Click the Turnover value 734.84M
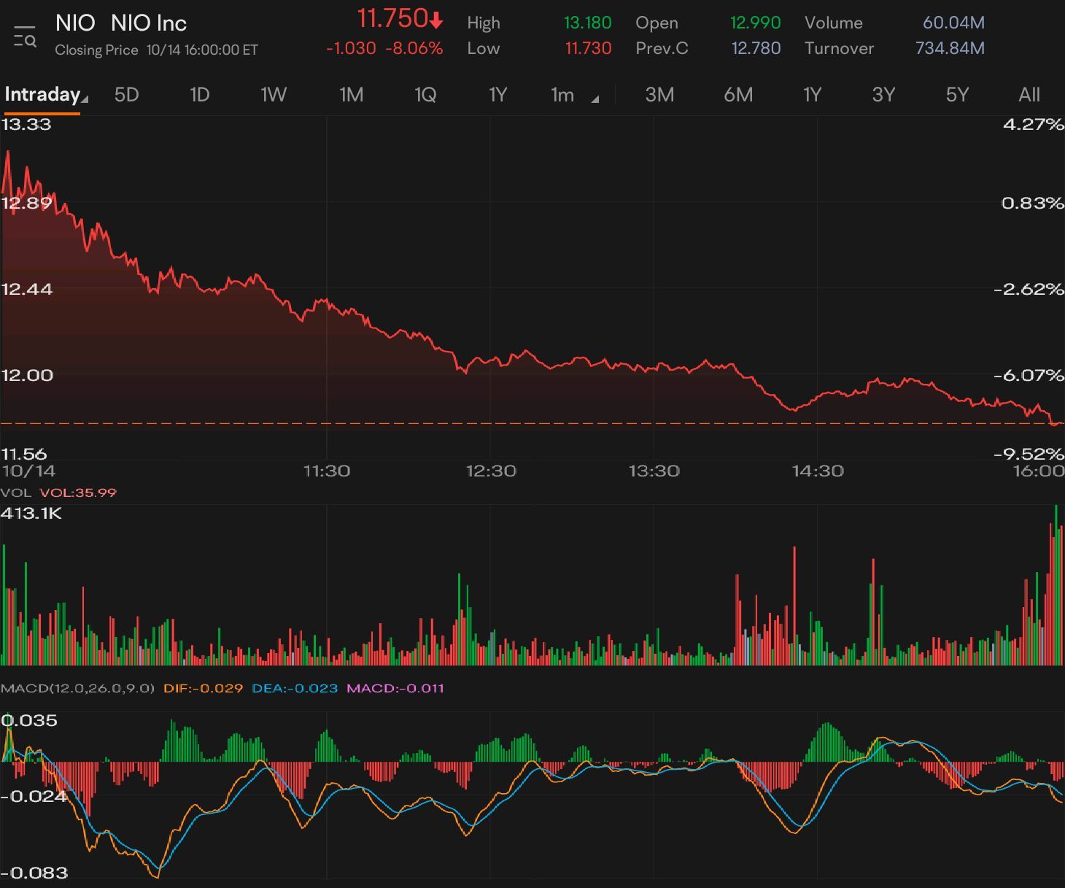Screen dimensions: 1065x888 [x=950, y=48]
